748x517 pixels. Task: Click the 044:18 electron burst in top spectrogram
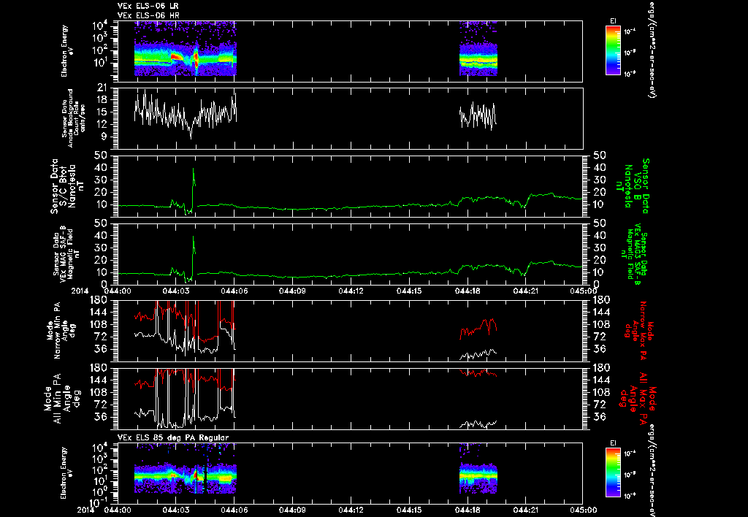click(x=478, y=50)
